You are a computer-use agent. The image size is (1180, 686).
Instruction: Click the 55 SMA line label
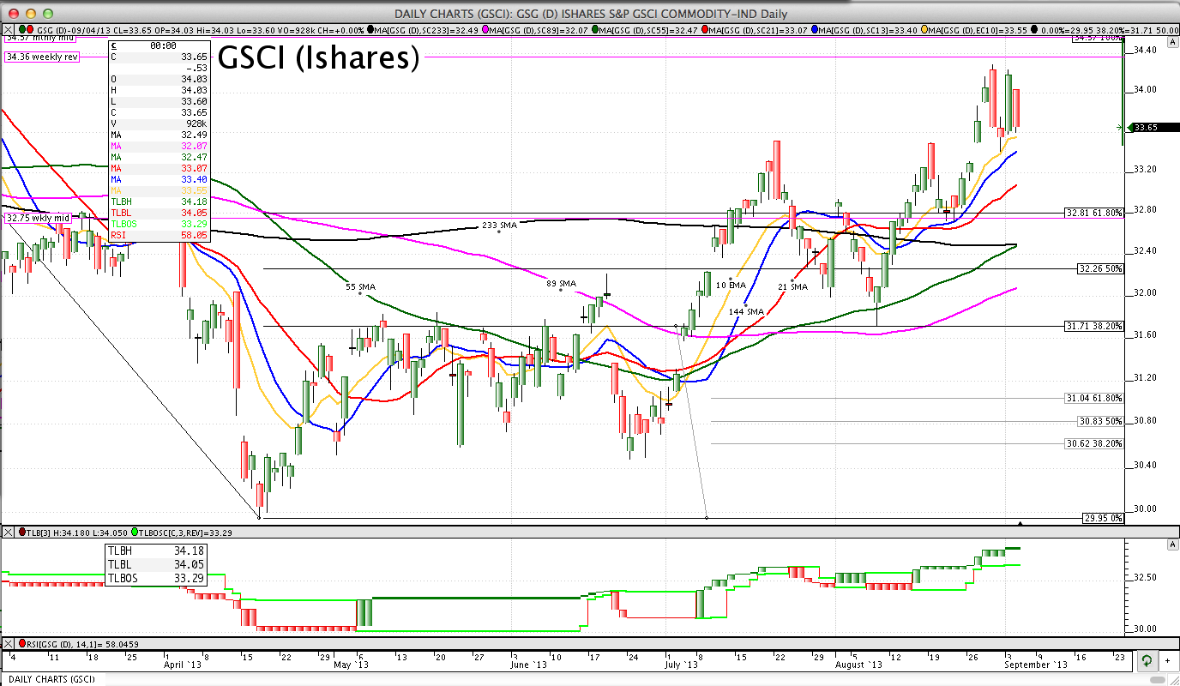(x=361, y=286)
